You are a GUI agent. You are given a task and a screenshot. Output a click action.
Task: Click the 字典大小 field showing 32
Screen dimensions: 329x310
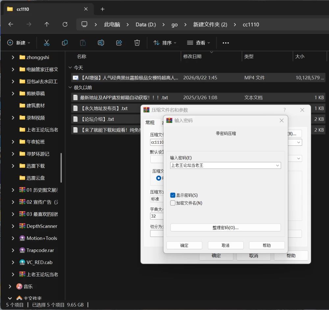(x=157, y=216)
